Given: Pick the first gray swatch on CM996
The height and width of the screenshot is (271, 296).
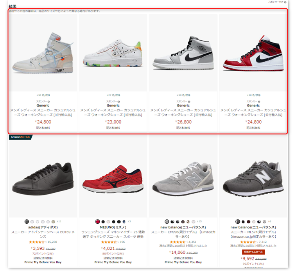Looking at the screenshot, I should pos(167,221).
